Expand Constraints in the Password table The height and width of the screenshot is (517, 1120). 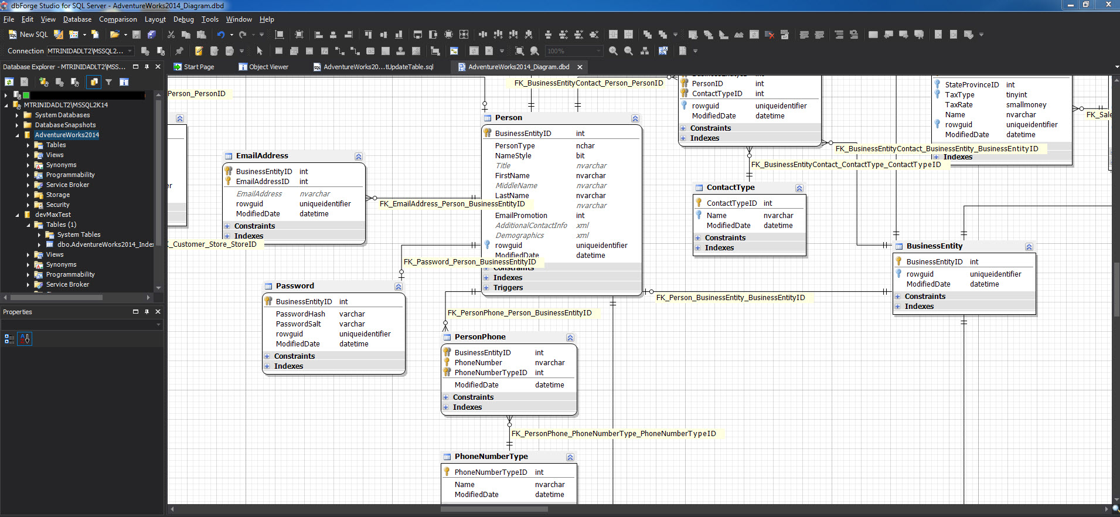pos(267,356)
